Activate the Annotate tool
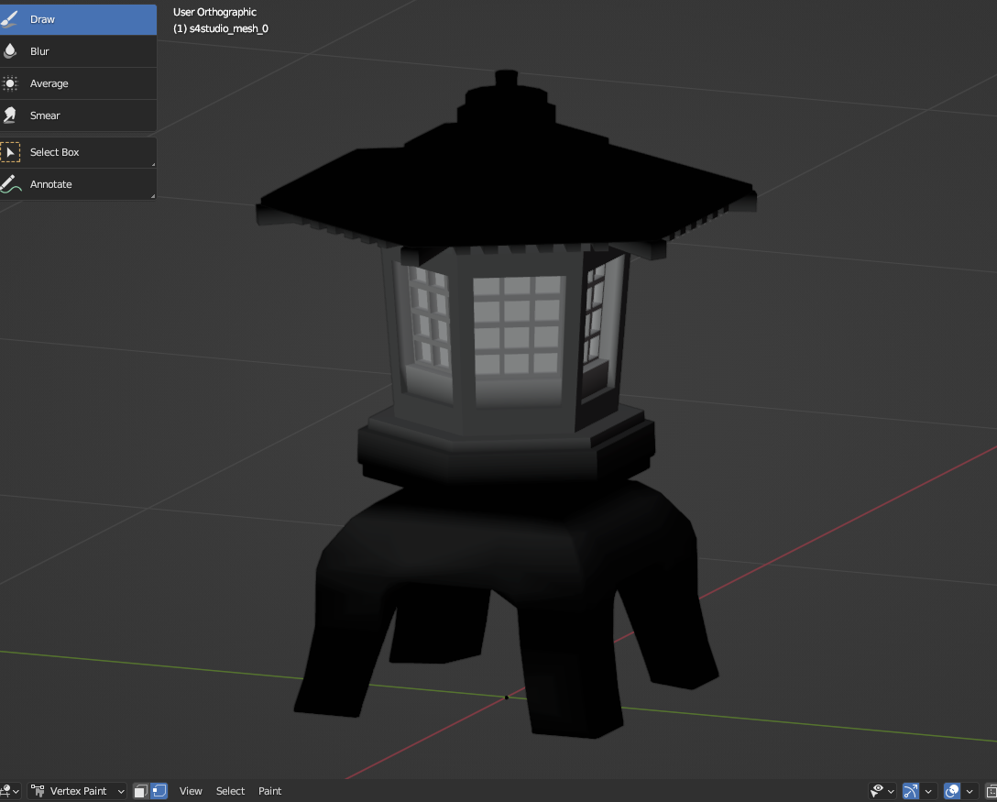This screenshot has width=997, height=802. (x=78, y=184)
